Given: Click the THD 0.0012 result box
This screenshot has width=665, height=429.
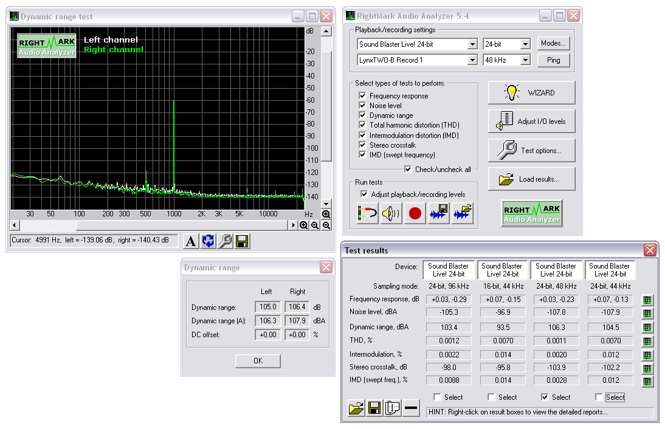Looking at the screenshot, I should (x=448, y=341).
